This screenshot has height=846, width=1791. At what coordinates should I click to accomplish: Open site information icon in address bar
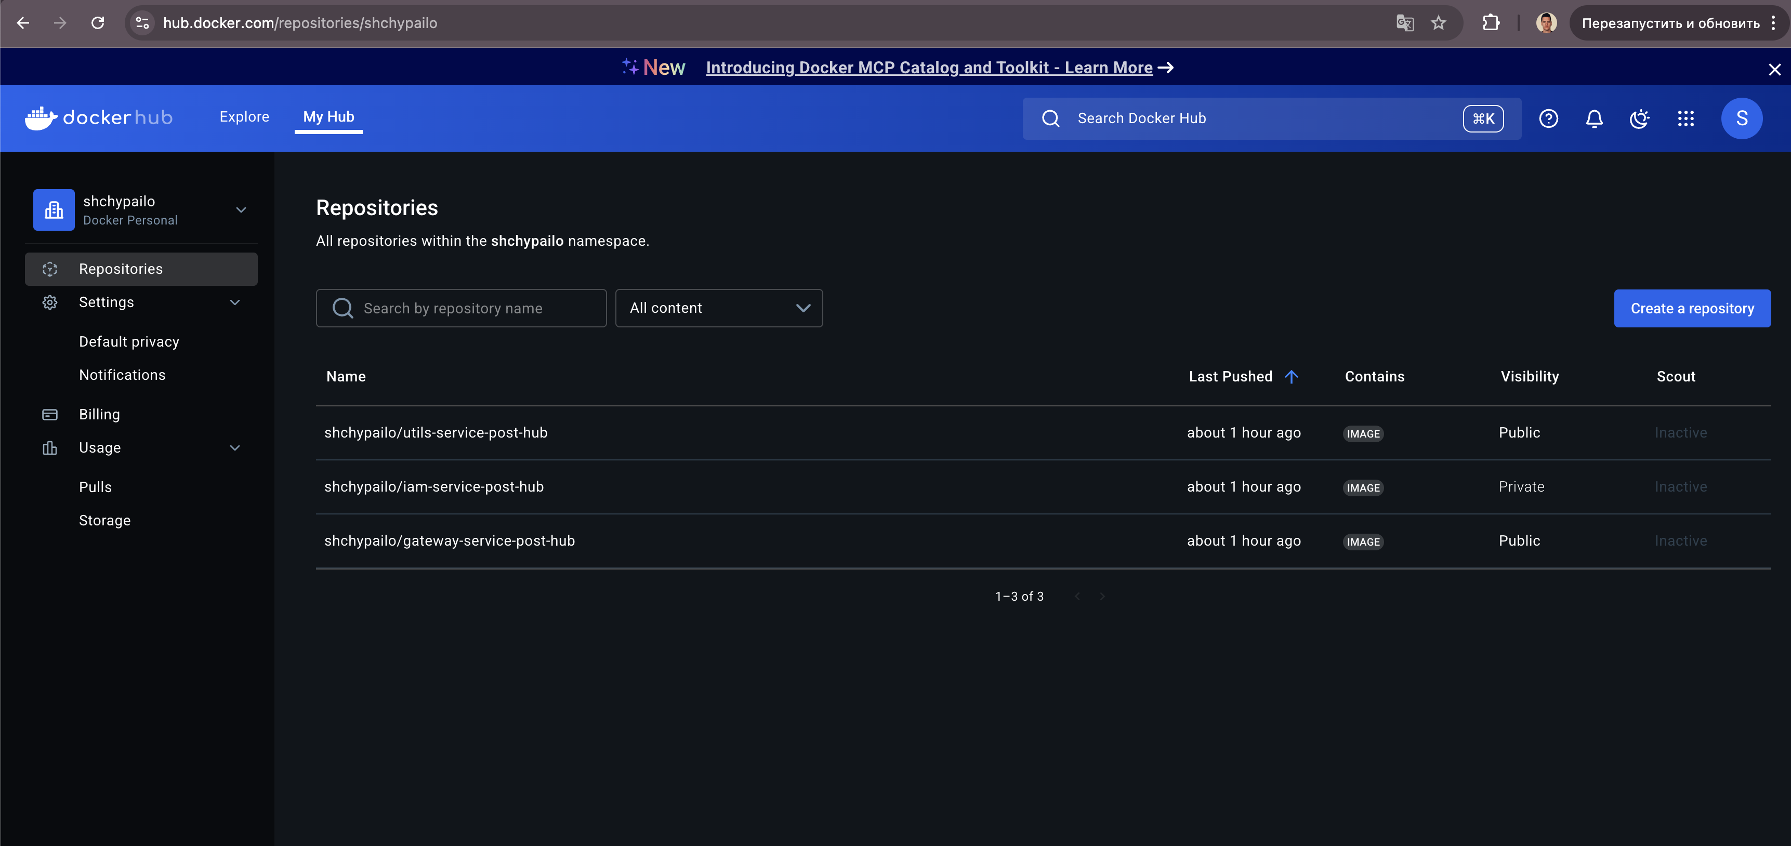tap(142, 23)
